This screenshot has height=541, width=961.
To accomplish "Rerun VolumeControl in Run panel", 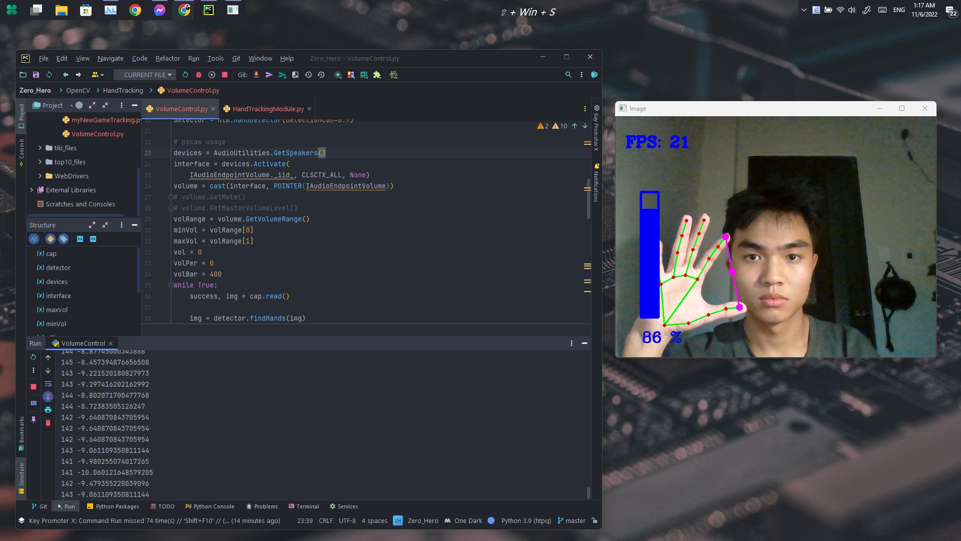I will point(34,357).
